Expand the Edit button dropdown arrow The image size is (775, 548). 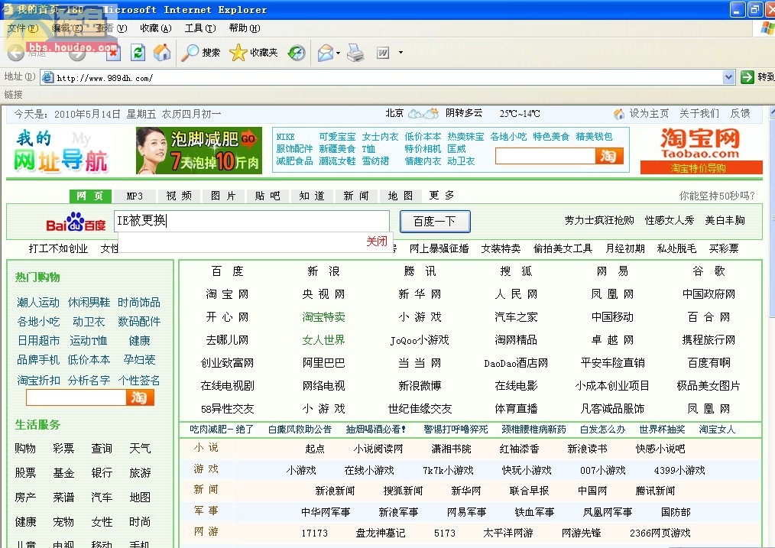(x=400, y=53)
